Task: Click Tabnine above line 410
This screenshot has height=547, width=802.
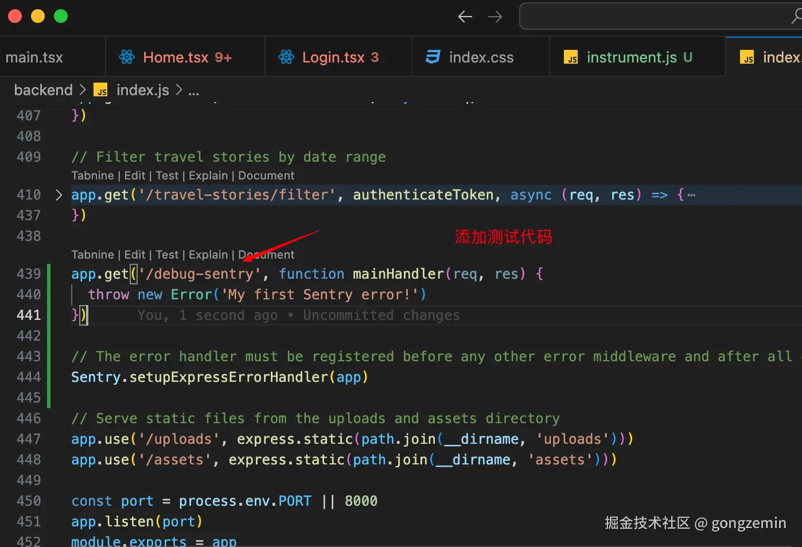Action: click(92, 175)
